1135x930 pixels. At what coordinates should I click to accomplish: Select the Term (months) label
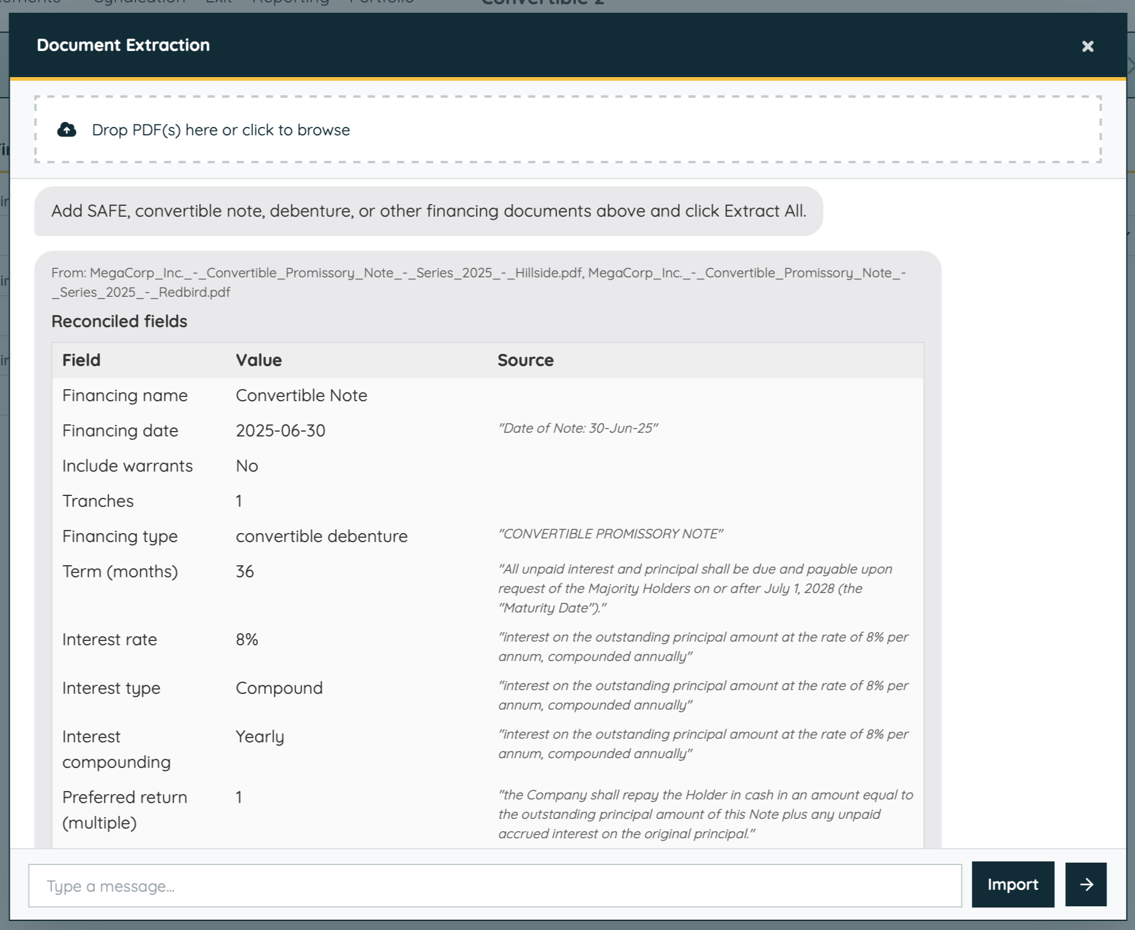(x=120, y=571)
